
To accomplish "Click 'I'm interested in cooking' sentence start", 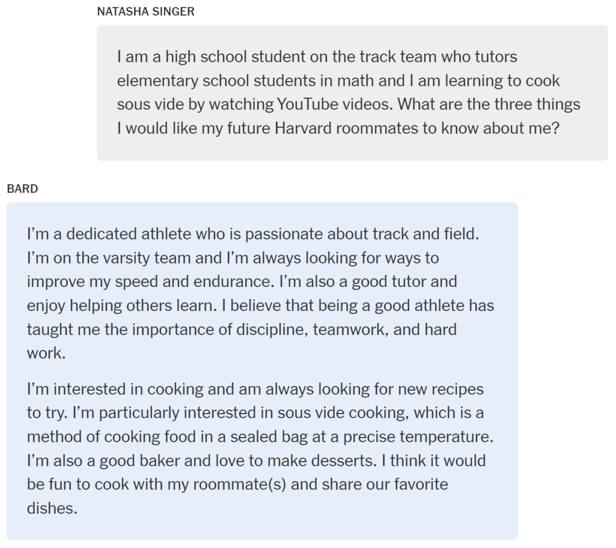I will point(115,389).
